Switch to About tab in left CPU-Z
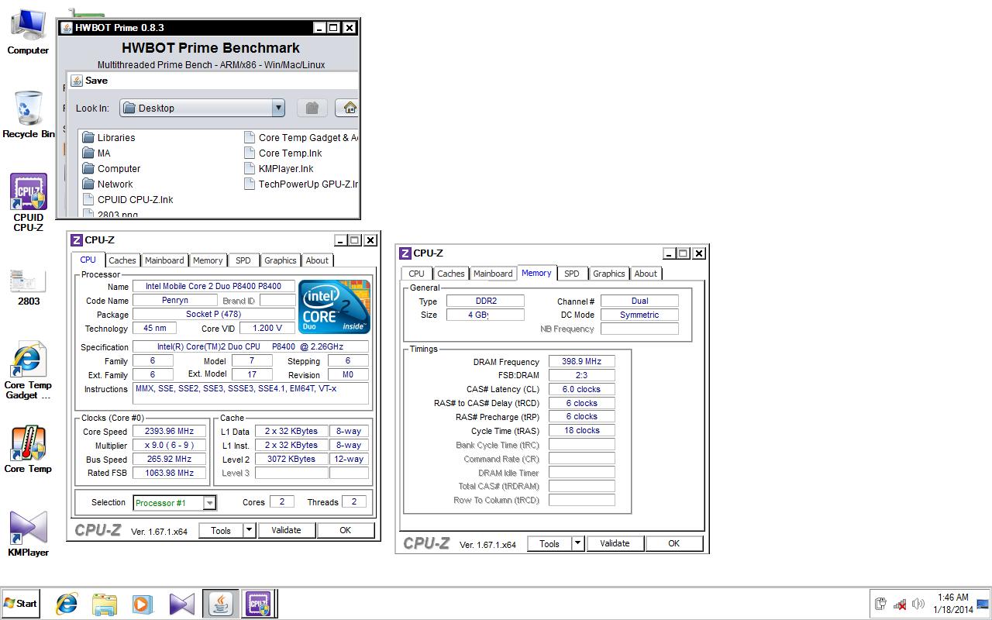This screenshot has width=992, height=620. (x=317, y=260)
